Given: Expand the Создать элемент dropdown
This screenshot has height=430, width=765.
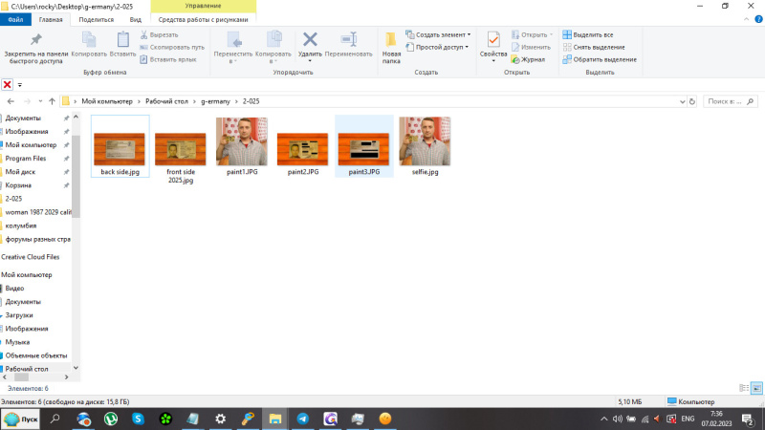Looking at the screenshot, I should coord(442,34).
